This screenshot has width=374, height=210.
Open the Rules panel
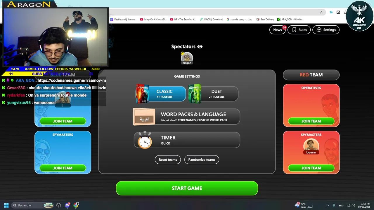(x=299, y=30)
